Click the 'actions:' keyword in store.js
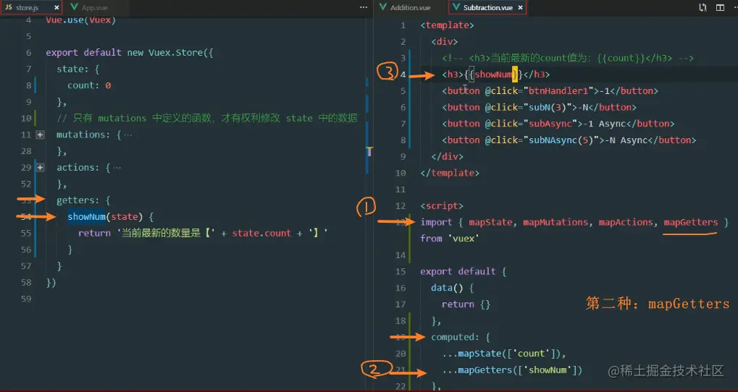The height and width of the screenshot is (392, 738). pos(78,168)
